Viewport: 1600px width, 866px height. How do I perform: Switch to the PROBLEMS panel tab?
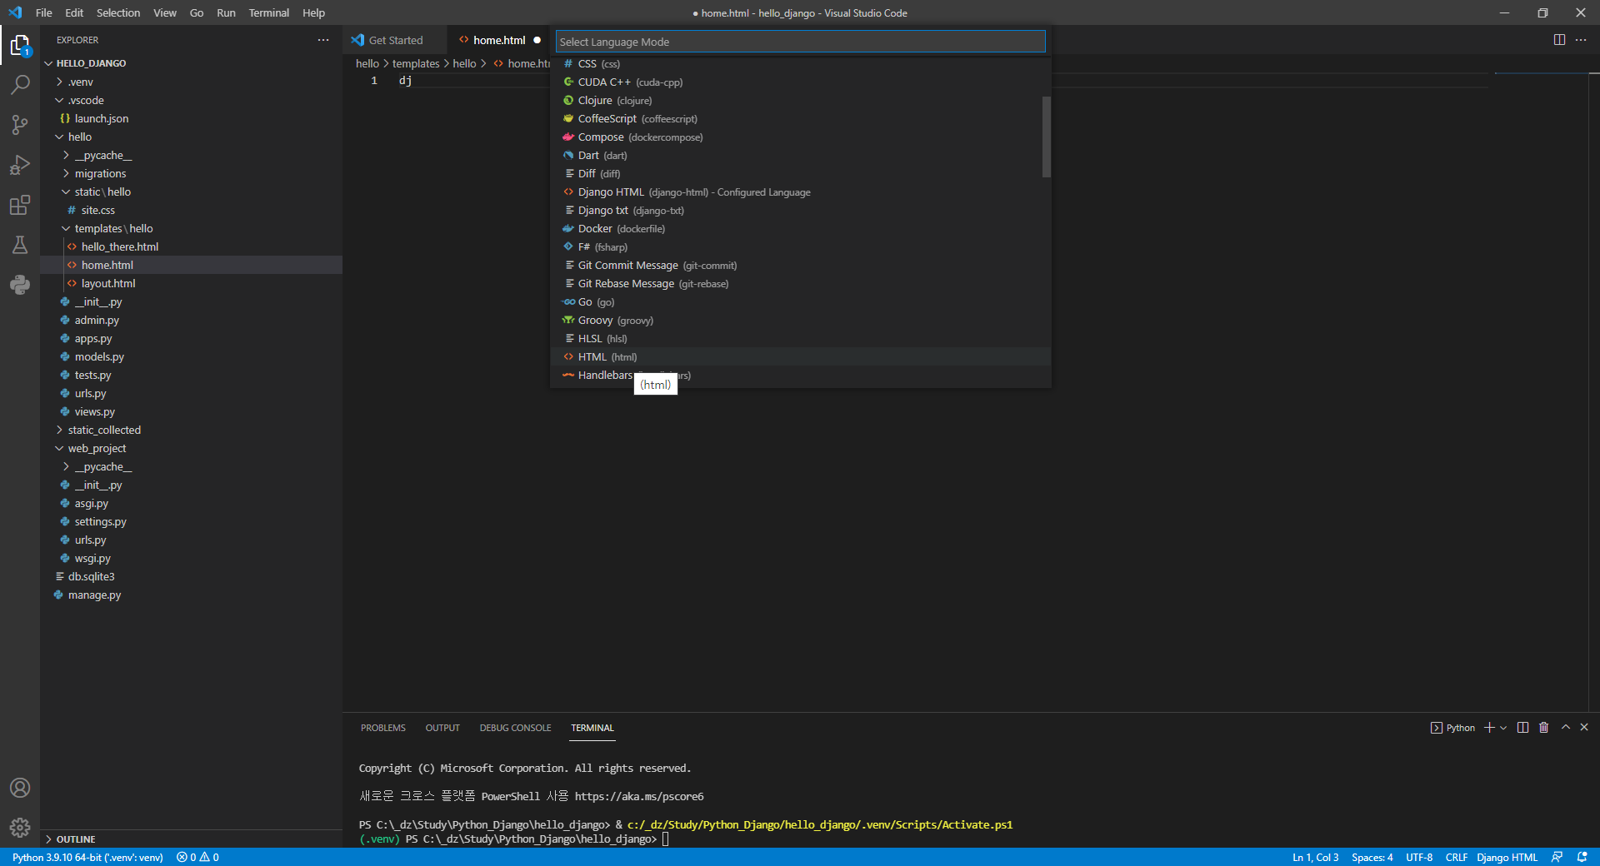tap(383, 728)
